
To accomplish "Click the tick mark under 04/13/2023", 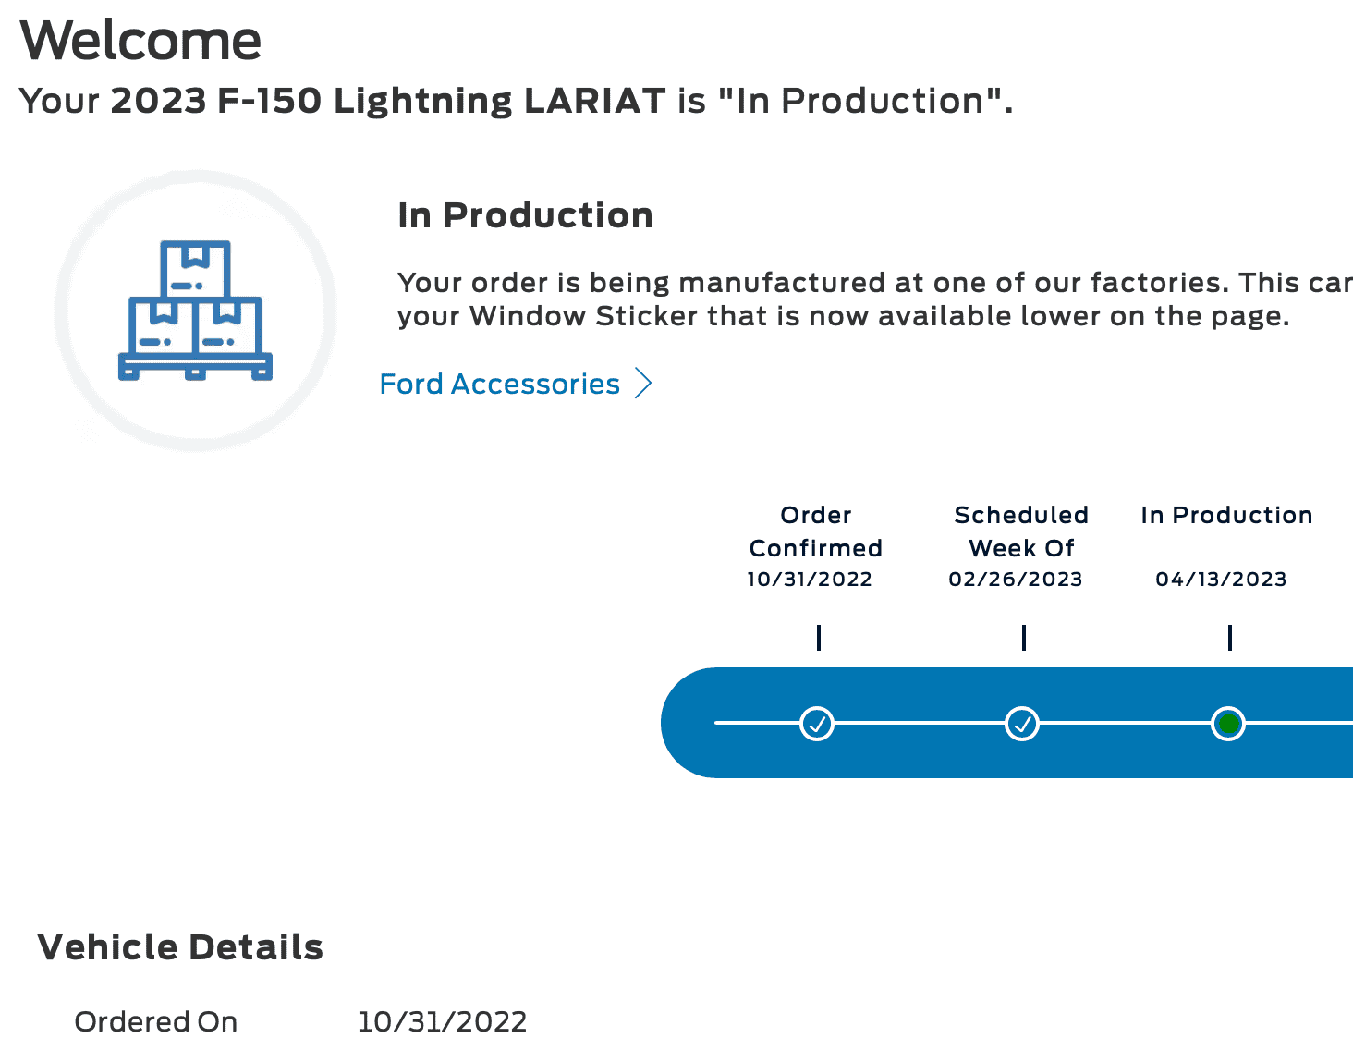I will [1230, 638].
